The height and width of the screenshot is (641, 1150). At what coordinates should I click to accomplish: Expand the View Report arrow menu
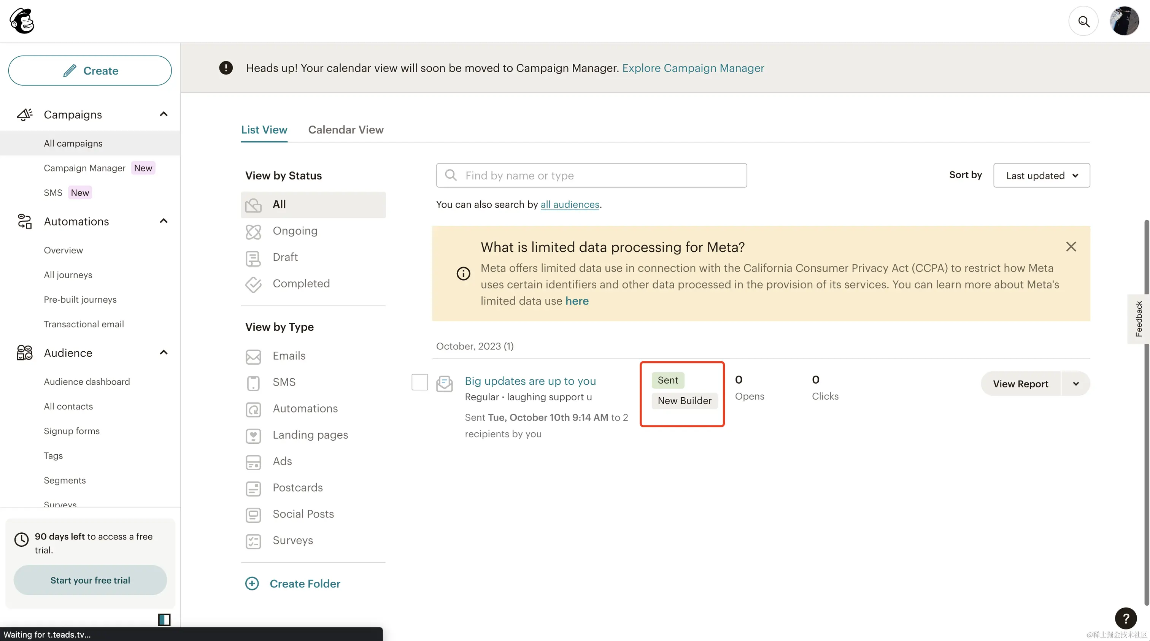[1076, 384]
